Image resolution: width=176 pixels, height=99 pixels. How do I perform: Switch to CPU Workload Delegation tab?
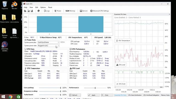[x=151, y=95]
